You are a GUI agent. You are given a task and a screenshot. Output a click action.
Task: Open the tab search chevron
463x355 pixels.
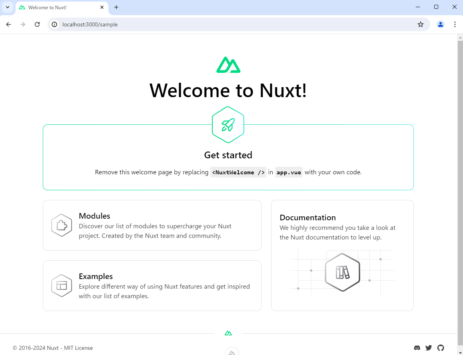(x=7, y=7)
